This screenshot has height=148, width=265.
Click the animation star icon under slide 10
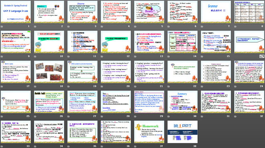coord(35,57)
